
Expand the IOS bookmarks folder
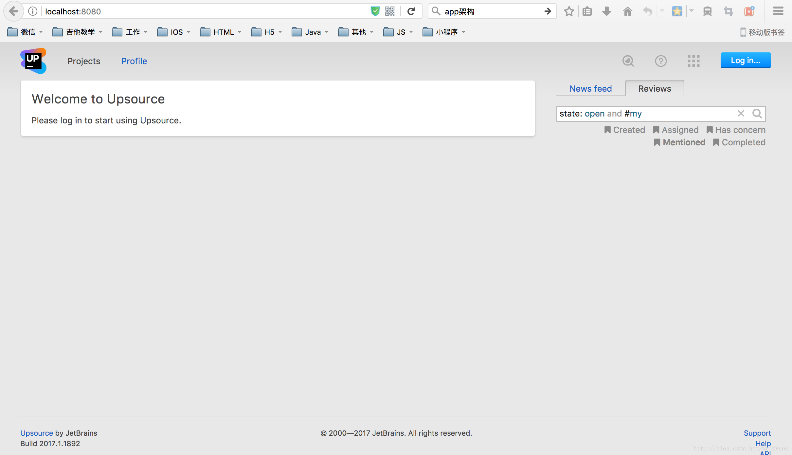(x=174, y=32)
